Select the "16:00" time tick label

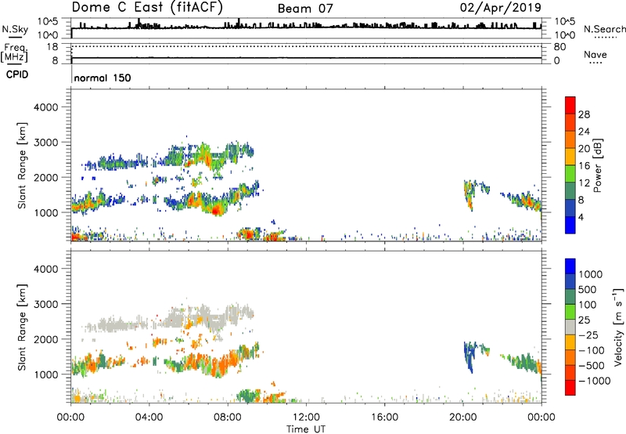pyautogui.click(x=384, y=418)
